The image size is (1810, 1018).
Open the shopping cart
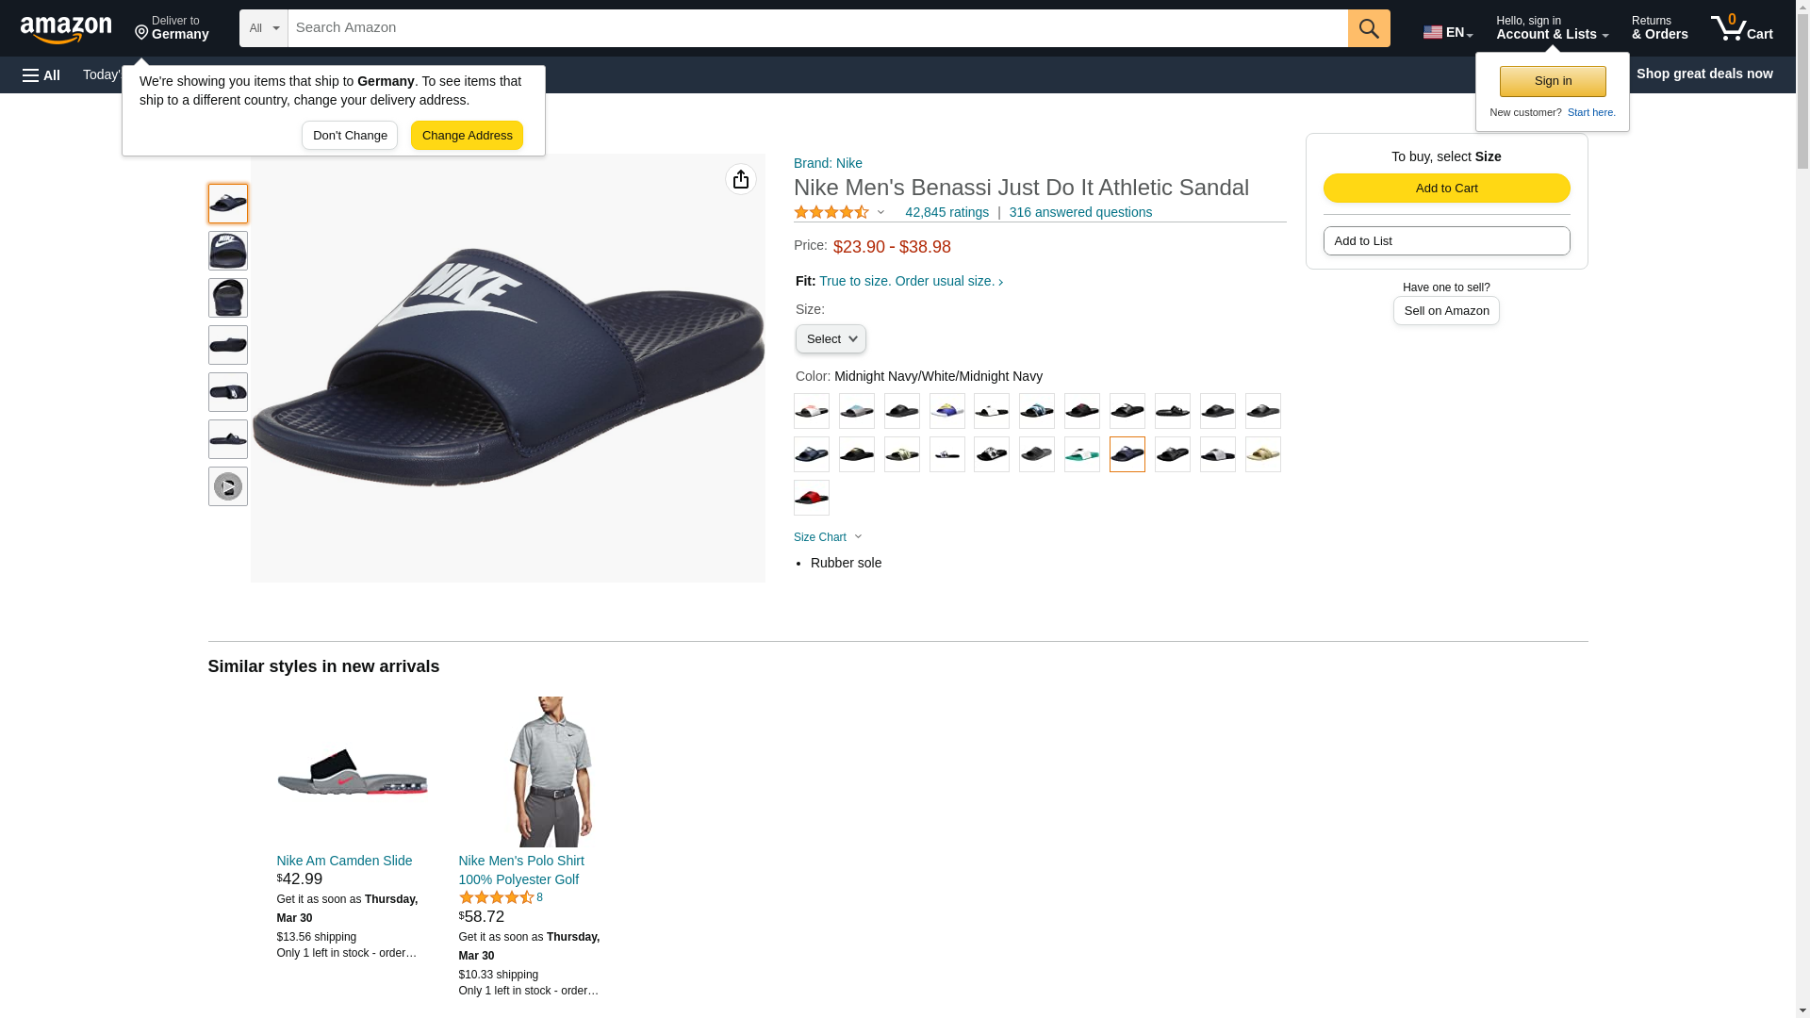1742,28
